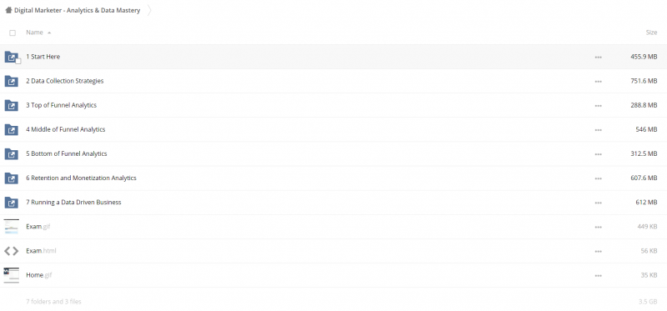Open the 6 Retention and Monetization Analytics folder

81,178
